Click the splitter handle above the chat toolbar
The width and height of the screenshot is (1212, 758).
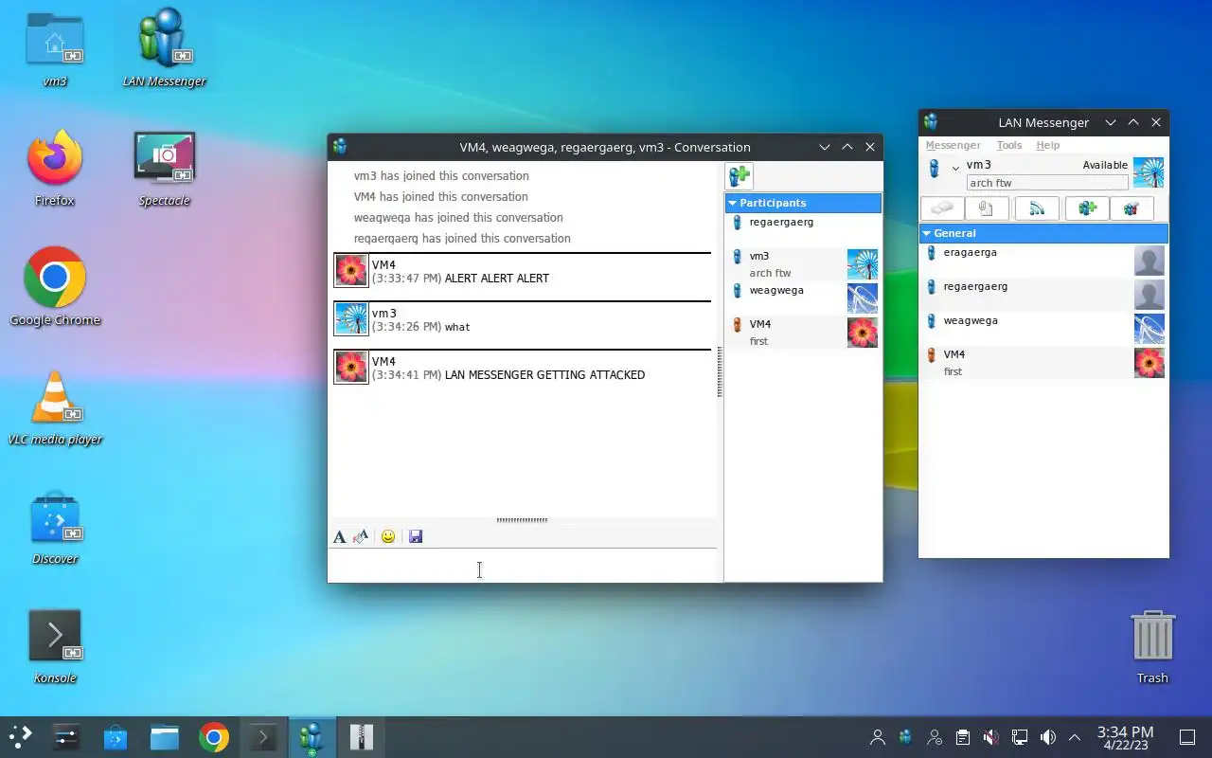(522, 520)
